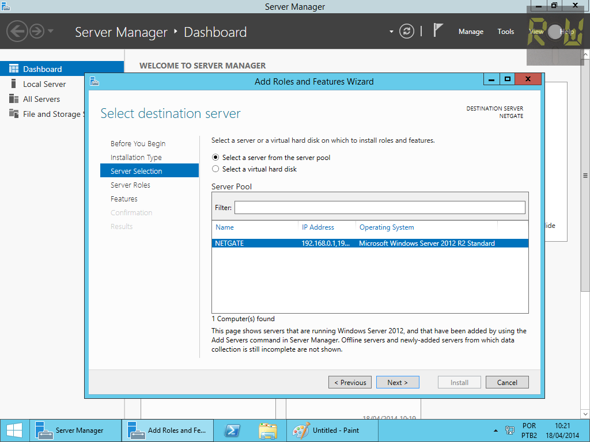The height and width of the screenshot is (442, 590).
Task: Select 'Select a server from the server pool'
Action: (215, 157)
